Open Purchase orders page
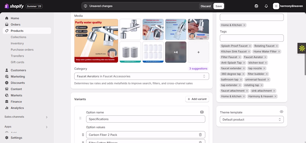Viewport: 306px width, 143px height. 22,49
